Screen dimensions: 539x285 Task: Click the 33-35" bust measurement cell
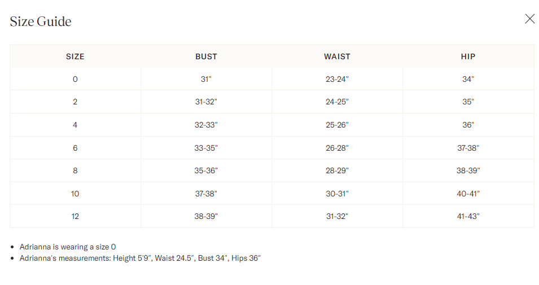point(206,148)
